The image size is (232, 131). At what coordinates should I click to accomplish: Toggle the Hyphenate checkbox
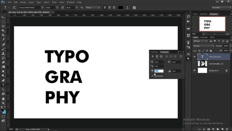[x=153, y=76]
